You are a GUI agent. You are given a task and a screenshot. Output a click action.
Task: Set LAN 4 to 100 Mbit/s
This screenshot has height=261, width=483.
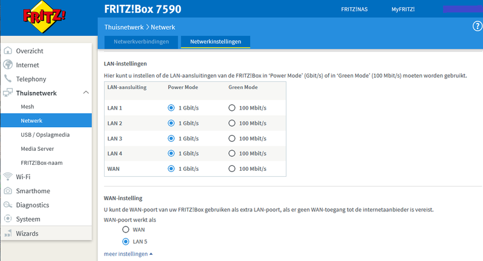(232, 153)
